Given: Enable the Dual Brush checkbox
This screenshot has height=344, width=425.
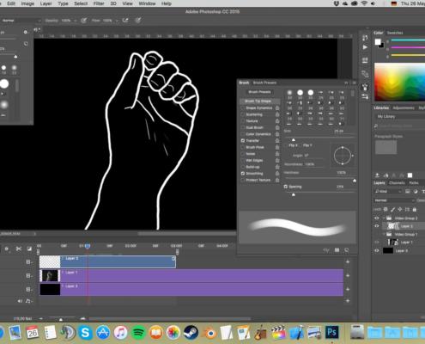Looking at the screenshot, I should coord(243,127).
